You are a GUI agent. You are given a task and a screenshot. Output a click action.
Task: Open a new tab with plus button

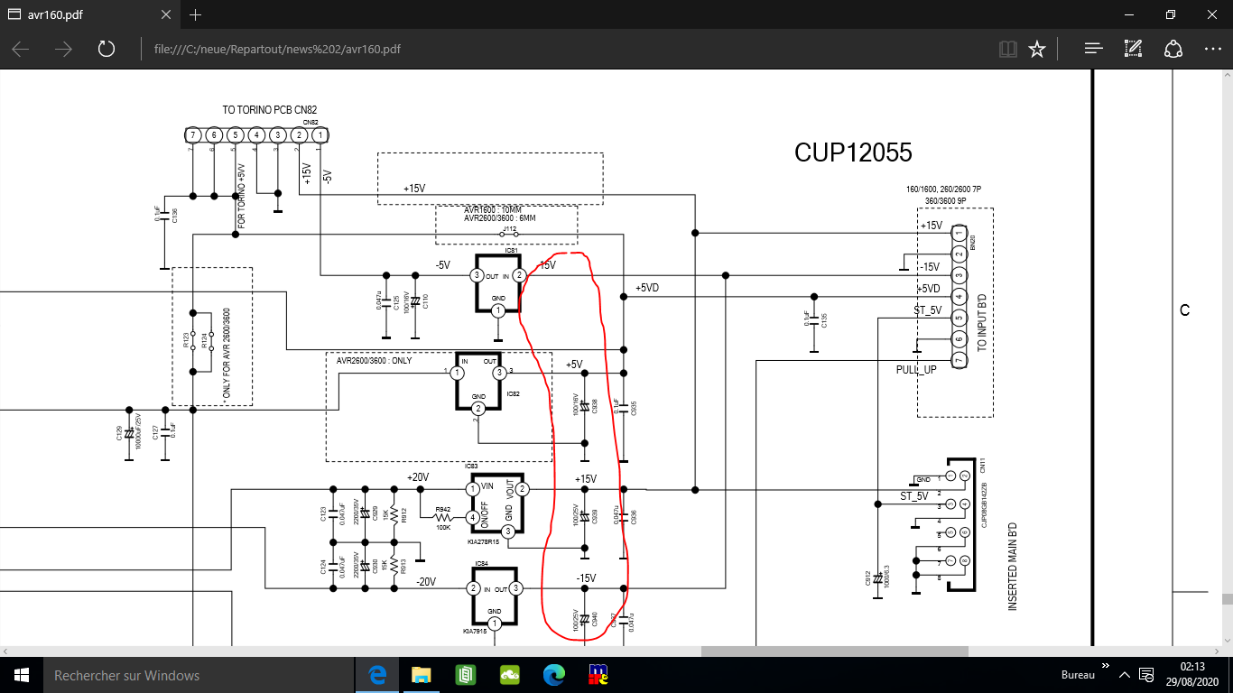[196, 14]
